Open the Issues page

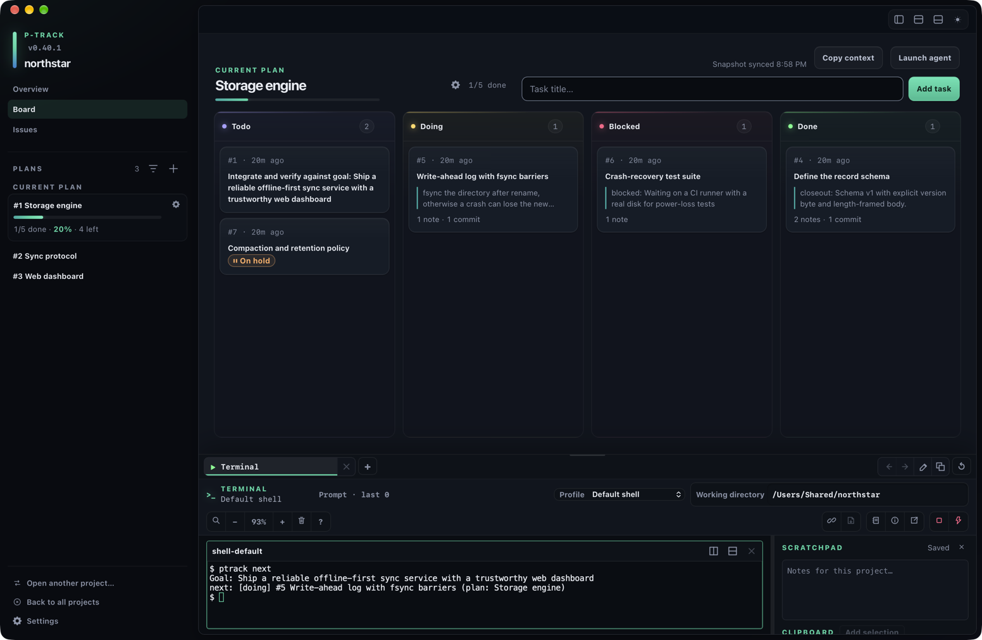(x=97, y=130)
